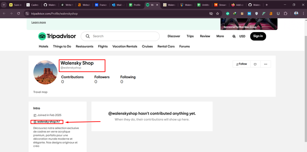Follow the Walensky Shop profile

tap(242, 64)
